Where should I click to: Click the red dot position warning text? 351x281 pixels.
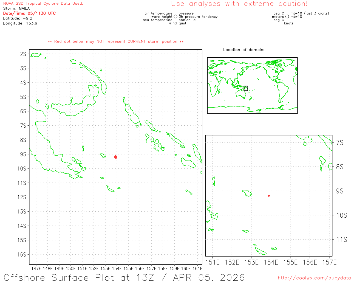coord(116,42)
